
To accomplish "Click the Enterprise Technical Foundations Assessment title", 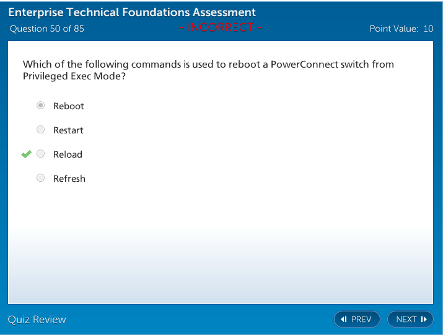I will 132,12.
